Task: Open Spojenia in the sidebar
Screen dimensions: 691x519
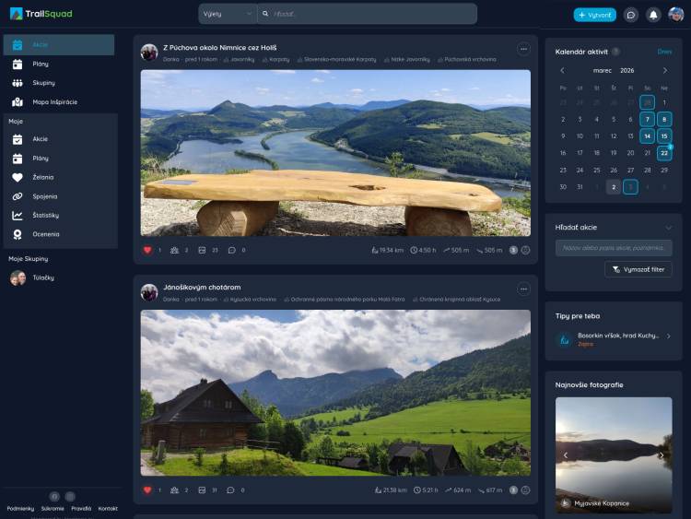Action: point(45,196)
